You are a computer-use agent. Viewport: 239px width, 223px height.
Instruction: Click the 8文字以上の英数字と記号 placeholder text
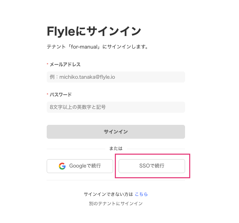coord(78,107)
